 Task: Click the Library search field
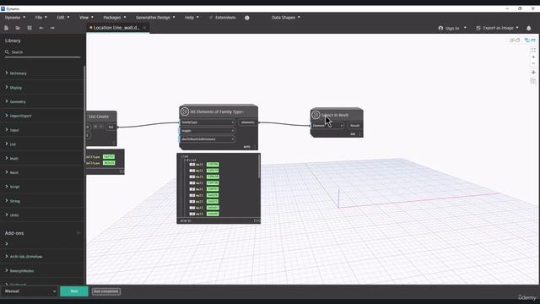pyautogui.click(x=43, y=52)
